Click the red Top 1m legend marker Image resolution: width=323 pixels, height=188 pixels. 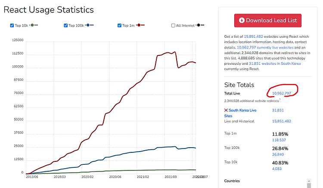pos(140,25)
